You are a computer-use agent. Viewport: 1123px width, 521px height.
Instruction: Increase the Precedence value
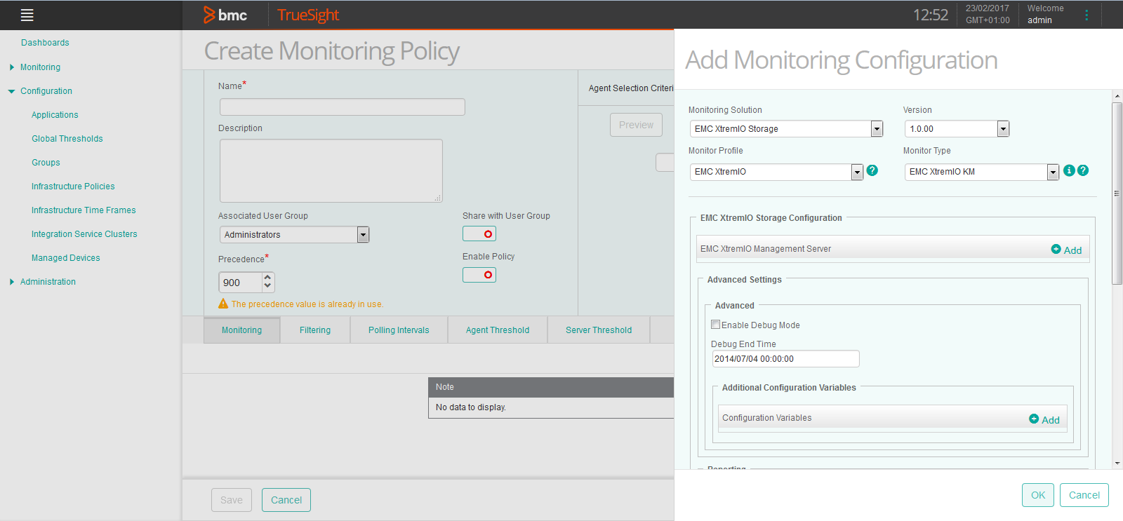[267, 278]
